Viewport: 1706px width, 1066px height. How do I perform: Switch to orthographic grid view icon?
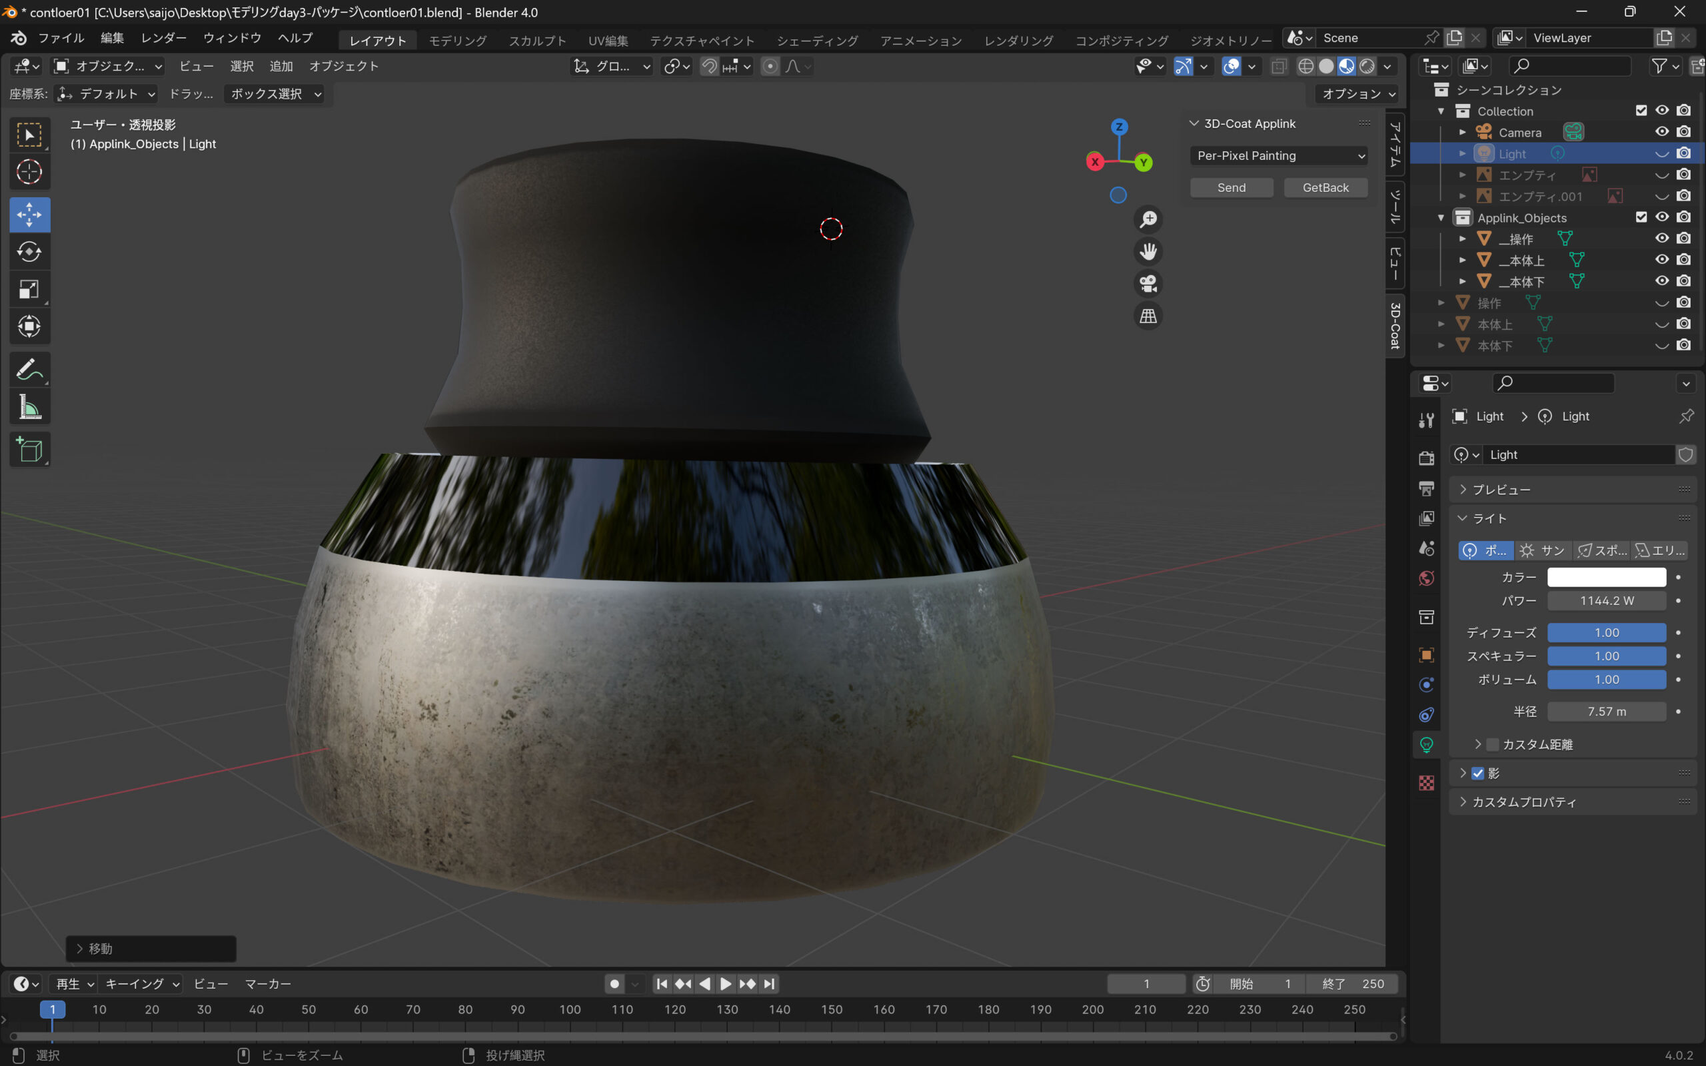tap(1148, 316)
